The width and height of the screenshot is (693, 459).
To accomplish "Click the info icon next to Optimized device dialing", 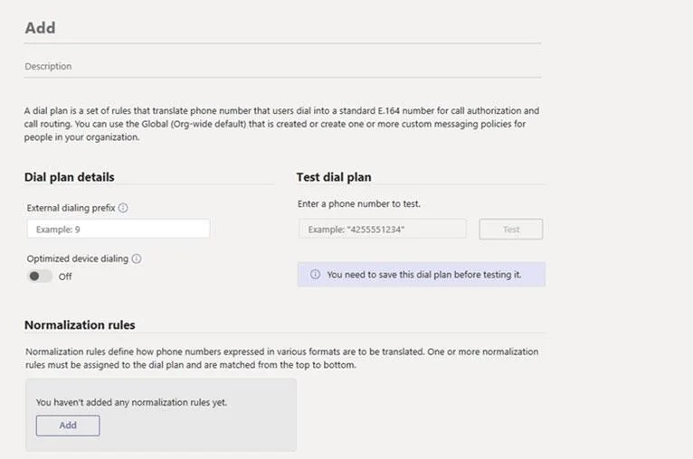I will pyautogui.click(x=137, y=258).
